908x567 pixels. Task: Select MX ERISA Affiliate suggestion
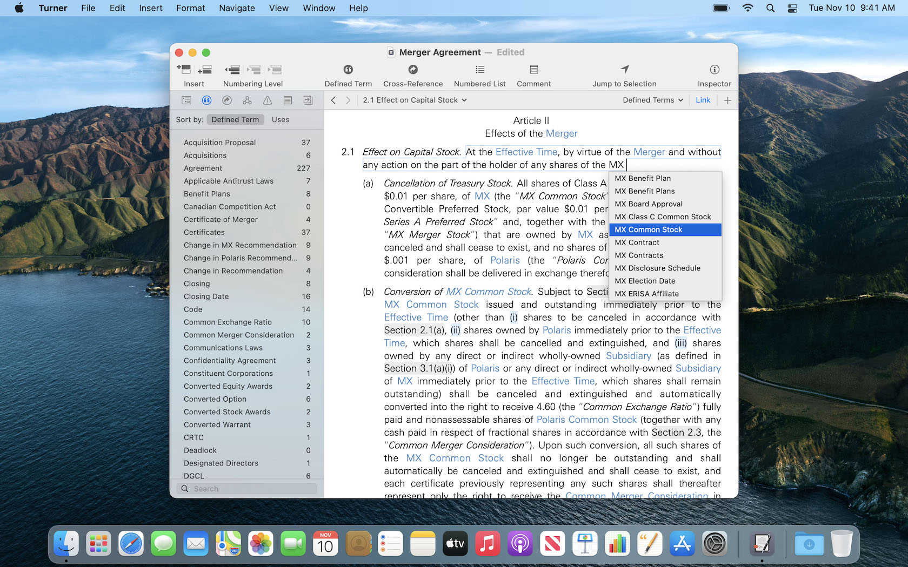pos(665,294)
